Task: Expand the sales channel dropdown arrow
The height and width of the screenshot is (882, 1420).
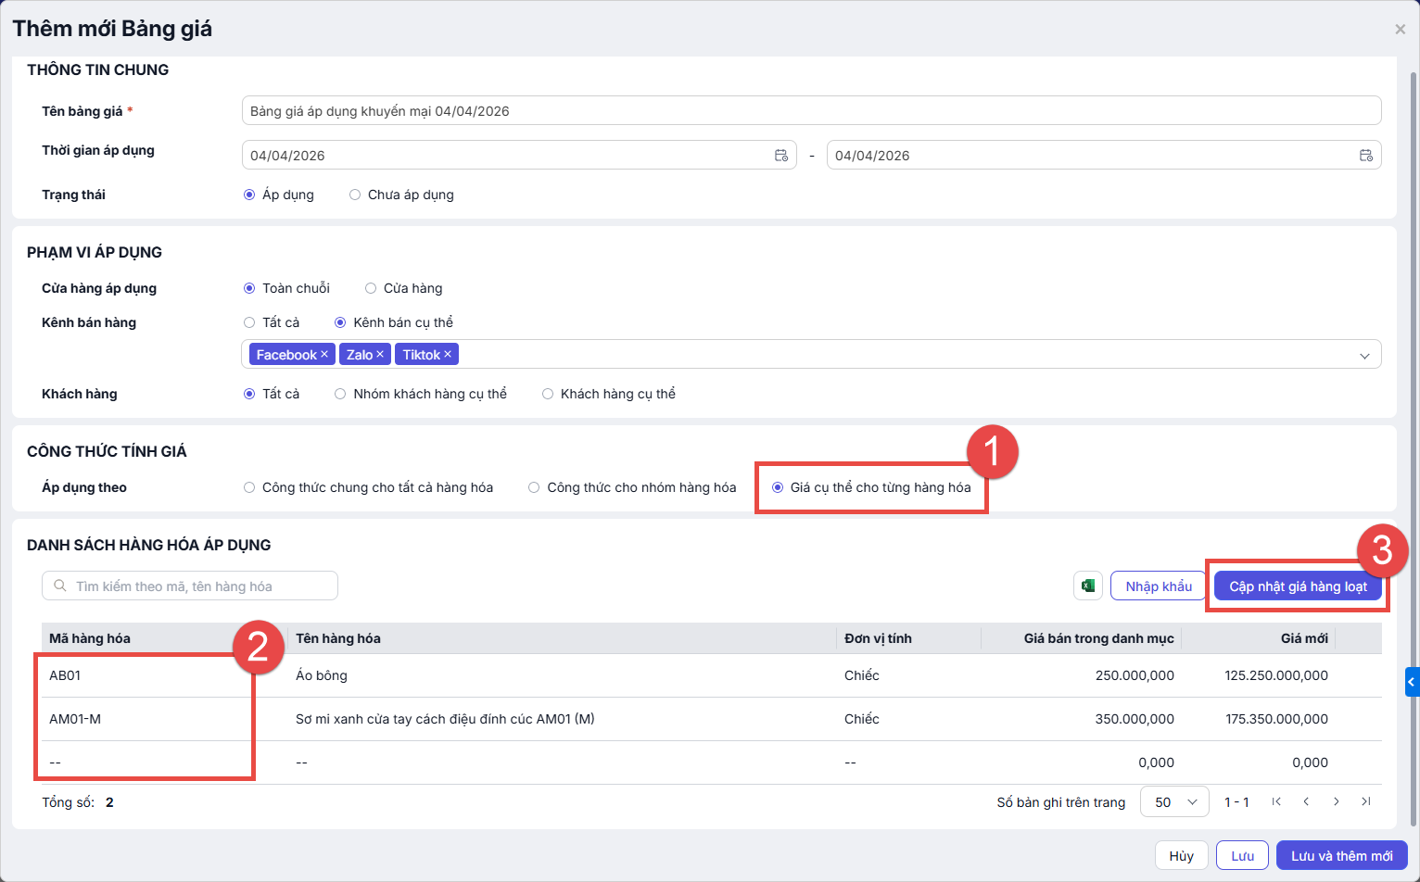Action: pyautogui.click(x=1364, y=356)
